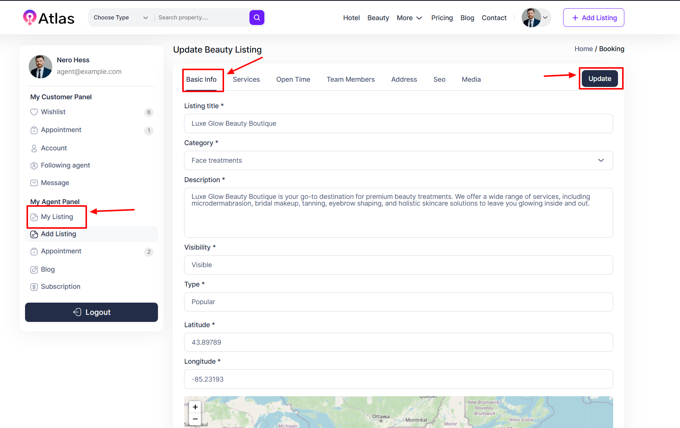The width and height of the screenshot is (680, 428).
Task: Click the Atlas logo icon
Action: pos(30,18)
